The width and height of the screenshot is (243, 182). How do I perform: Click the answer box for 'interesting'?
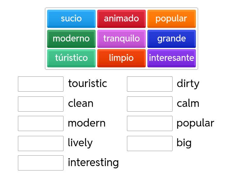tap(41, 163)
